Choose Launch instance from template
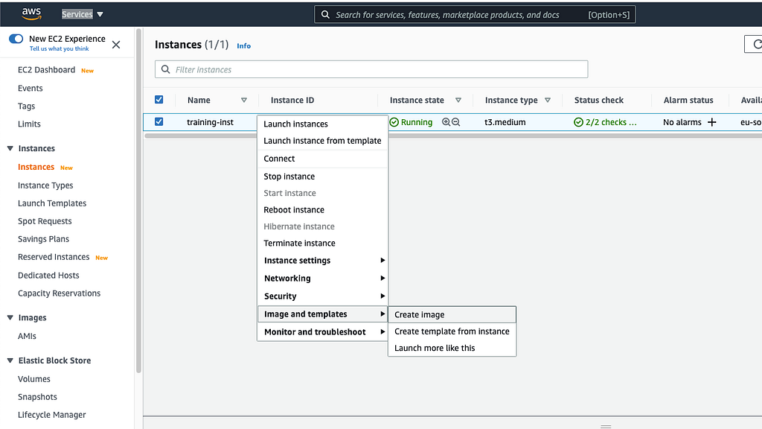The width and height of the screenshot is (762, 429). pyautogui.click(x=322, y=141)
